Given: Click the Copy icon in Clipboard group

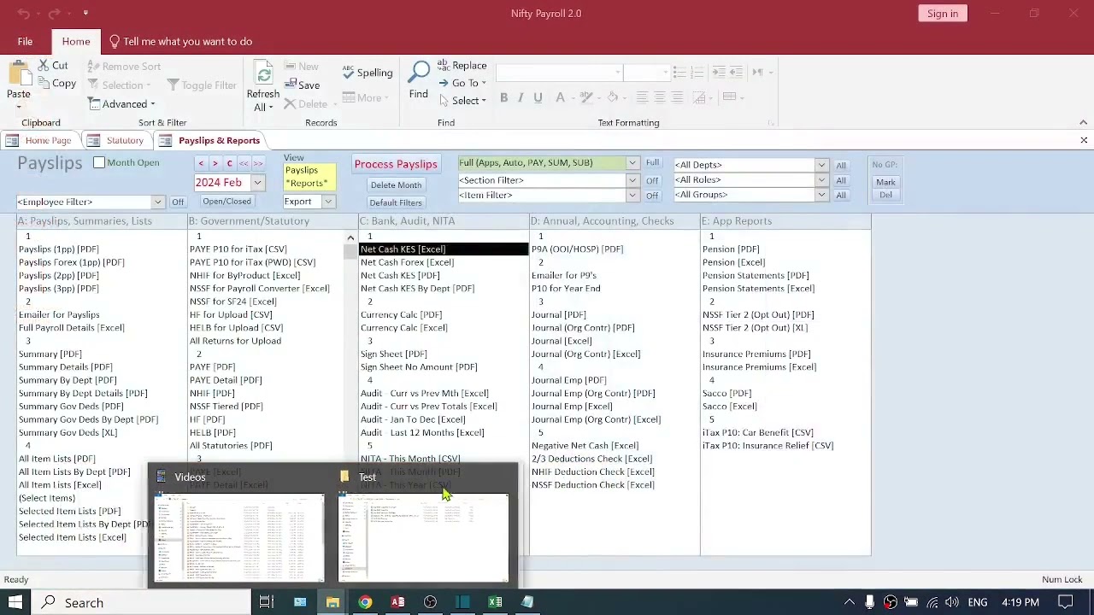Looking at the screenshot, I should (x=43, y=84).
